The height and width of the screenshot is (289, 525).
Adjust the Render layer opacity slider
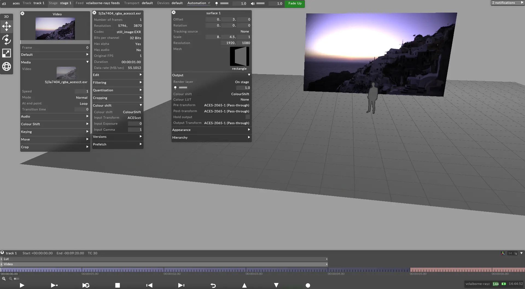[183, 87]
